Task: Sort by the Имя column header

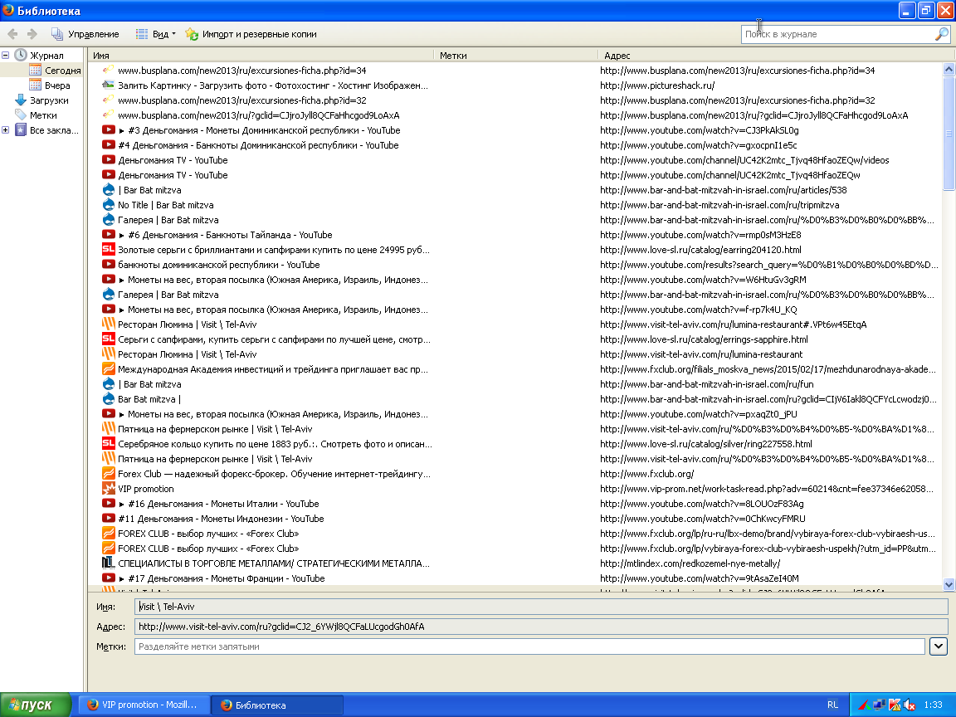Action: pos(261,56)
